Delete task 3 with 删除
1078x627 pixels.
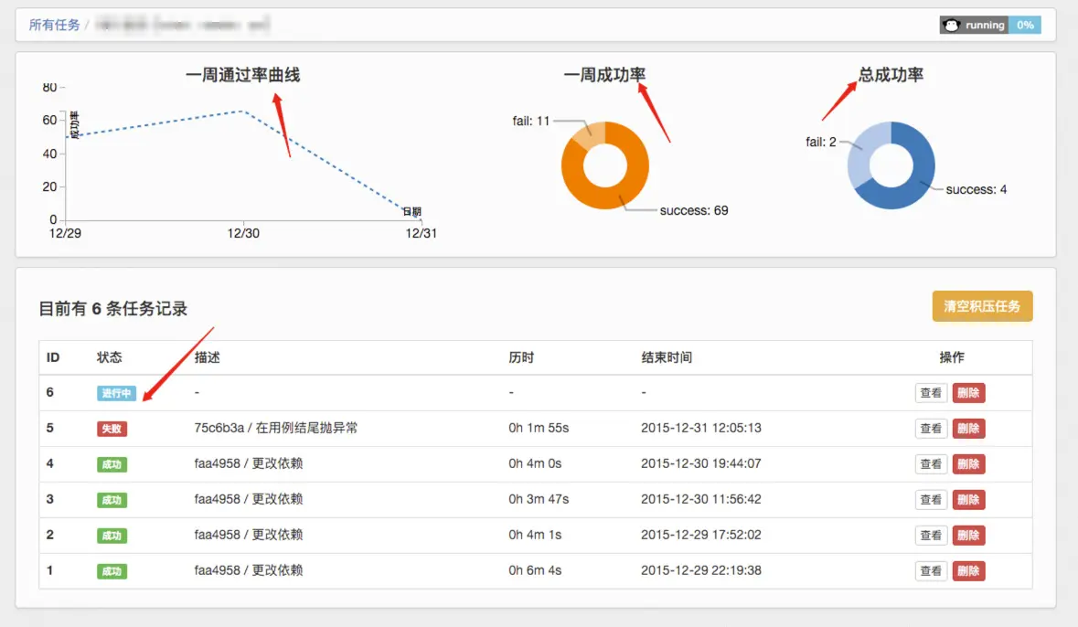click(968, 500)
